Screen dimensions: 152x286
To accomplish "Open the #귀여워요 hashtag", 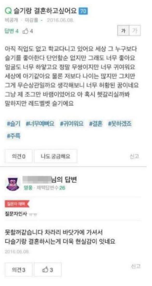I will (72, 124).
